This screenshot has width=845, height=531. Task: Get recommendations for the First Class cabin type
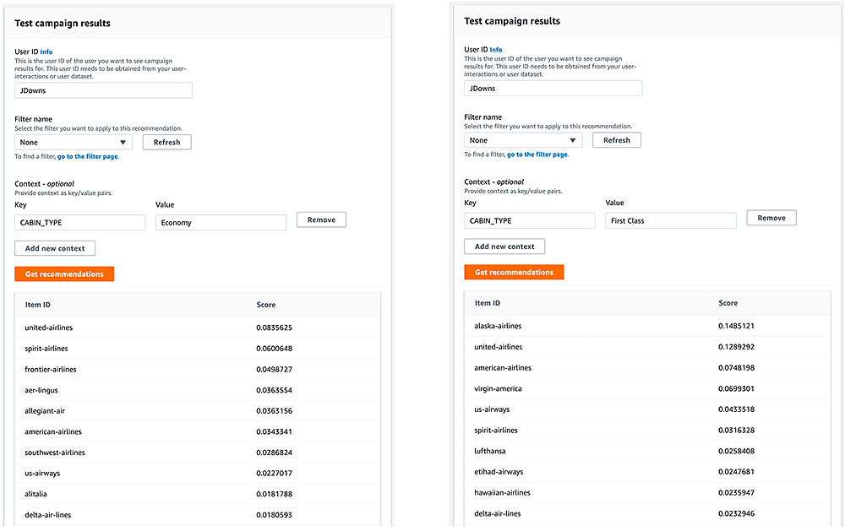[x=514, y=272]
